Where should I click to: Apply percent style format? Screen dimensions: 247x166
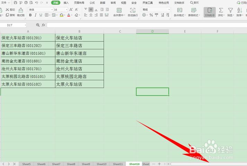(151, 15)
